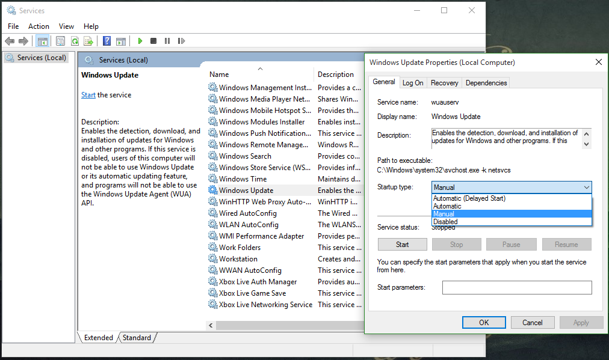
Task: Select the Xbox Live Auth Manager row
Action: point(285,282)
